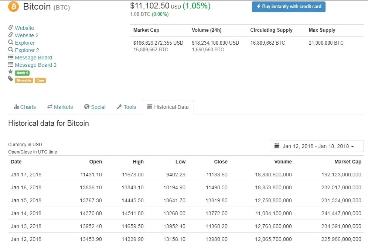Click the list icon beside Message Board
This screenshot has height=245, width=368.
11,57
